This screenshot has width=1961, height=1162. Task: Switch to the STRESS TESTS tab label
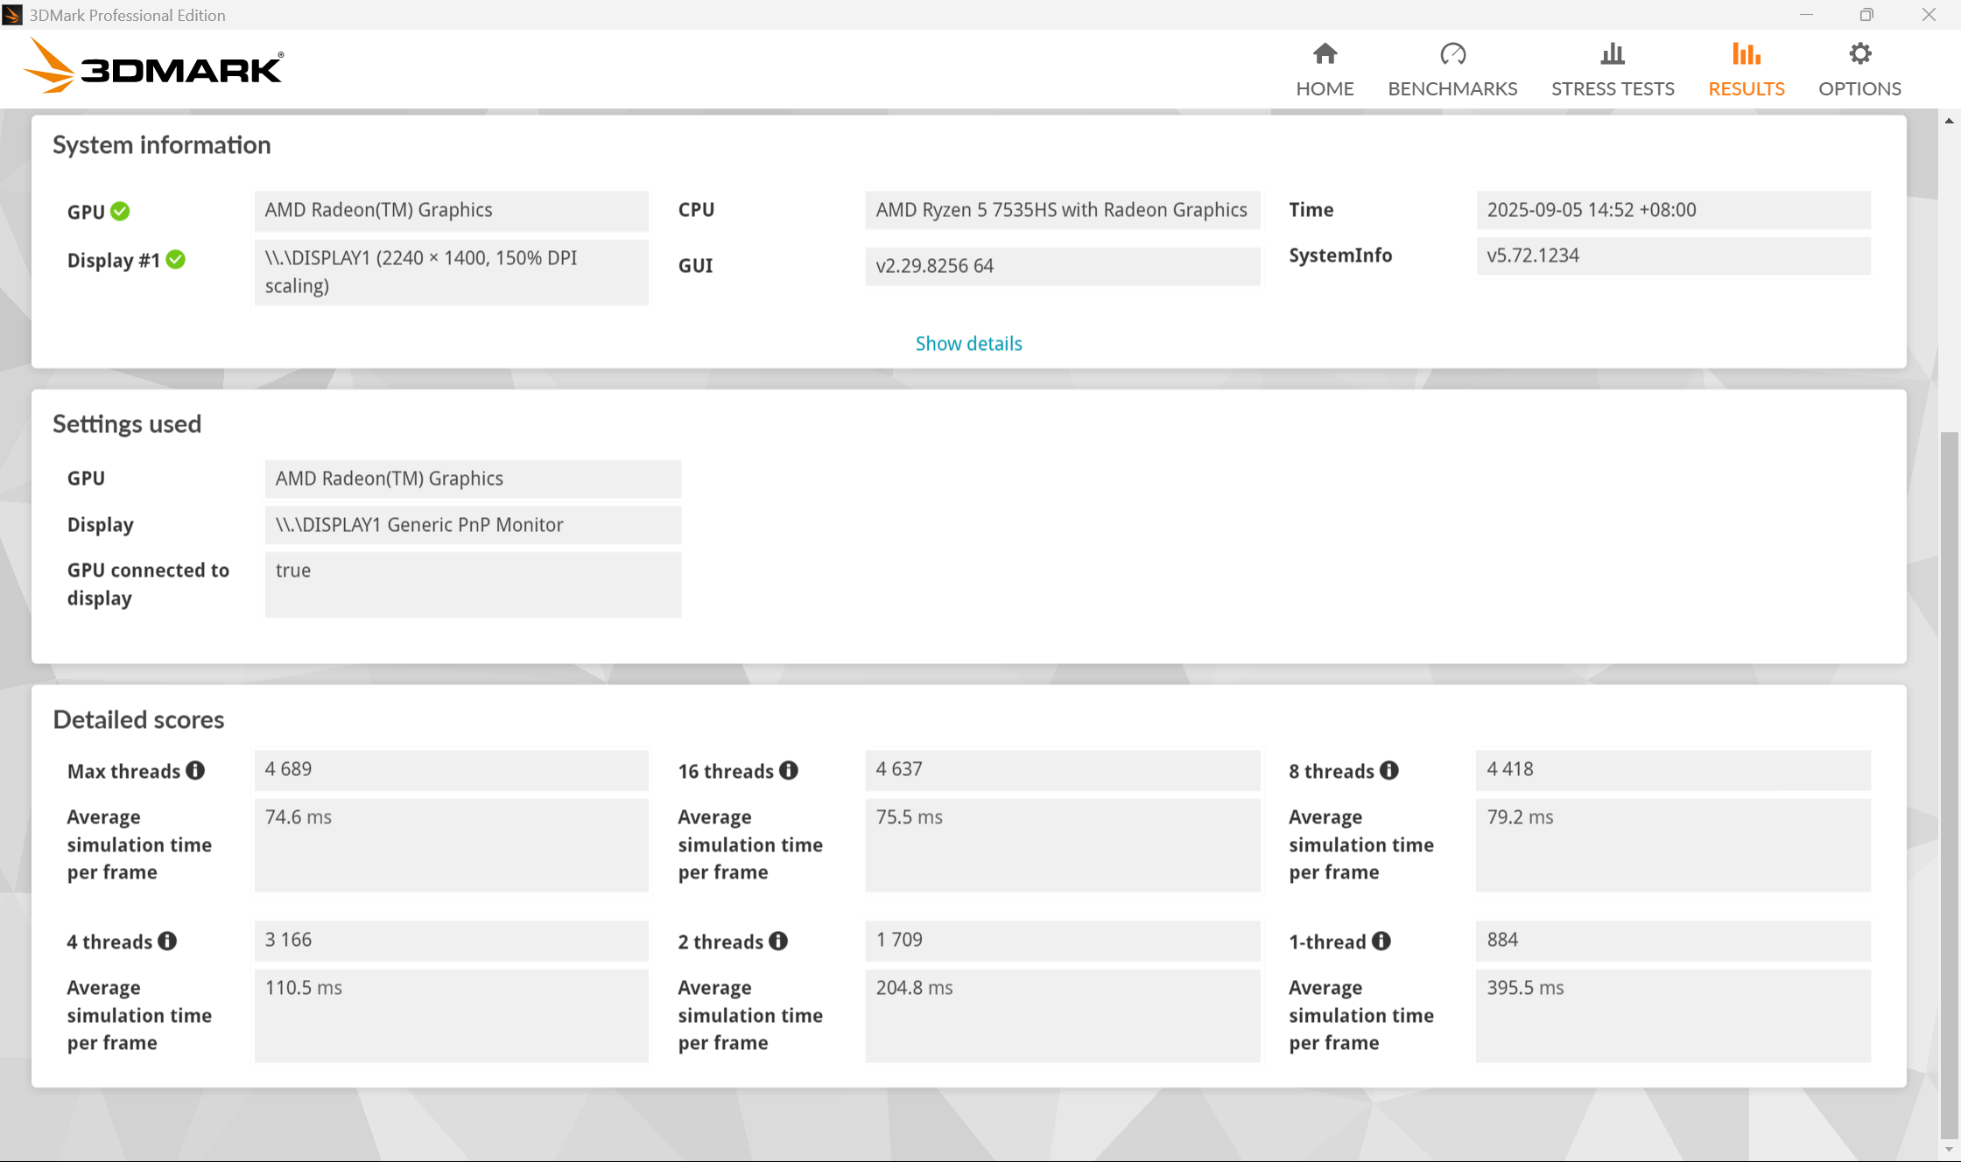tap(1612, 88)
